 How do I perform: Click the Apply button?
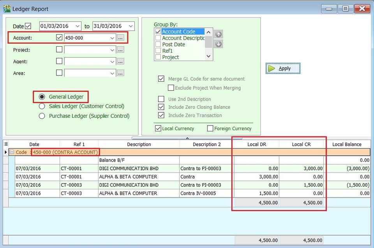pyautogui.click(x=282, y=68)
